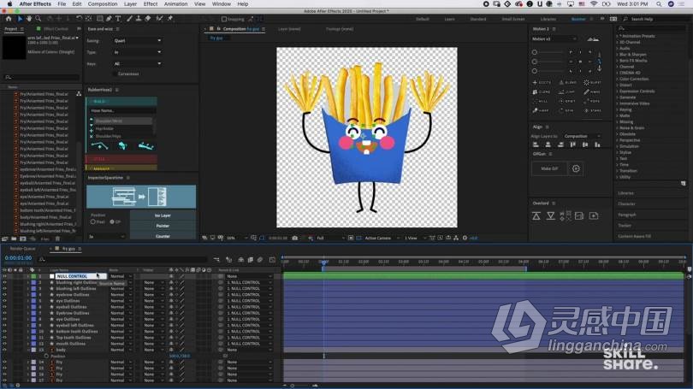Open the Paragraph panel on the right
The width and height of the screenshot is (693, 389).
coord(627,215)
